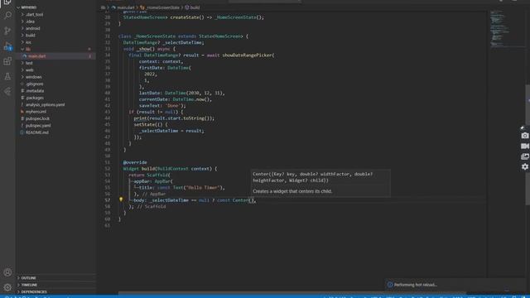This screenshot has width=530, height=298.
Task: Click the video record icon in the overlay
Action: tap(524, 146)
